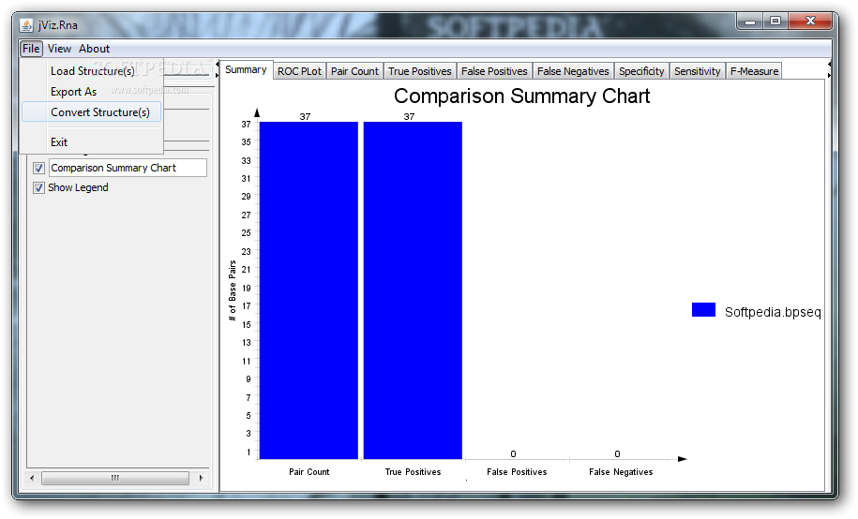Minimize the jViz.Rna window
The width and height of the screenshot is (858, 519).
tap(750, 22)
